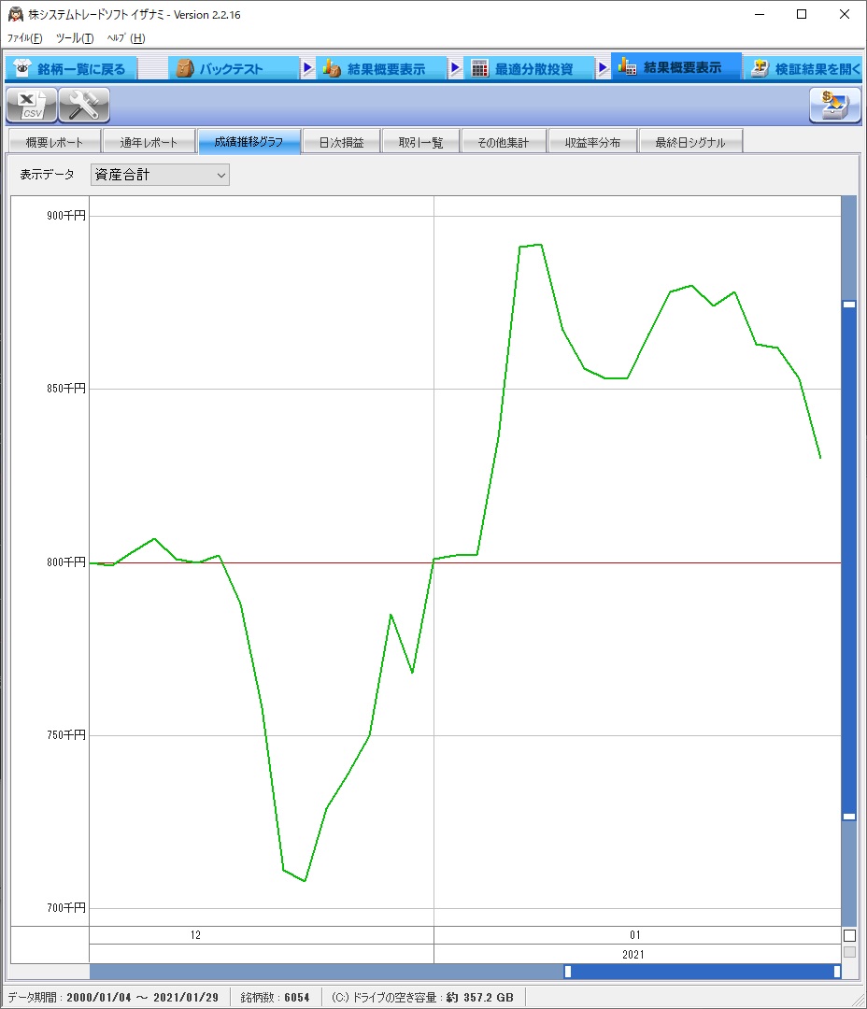Click the arrow expander before the active 結果概要表示

tap(604, 69)
